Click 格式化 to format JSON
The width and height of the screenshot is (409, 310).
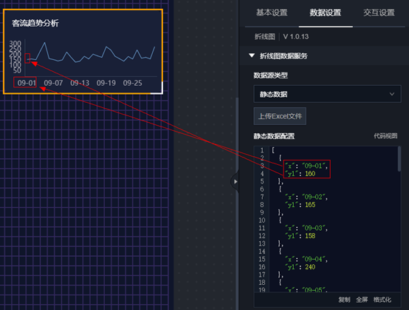click(x=382, y=300)
